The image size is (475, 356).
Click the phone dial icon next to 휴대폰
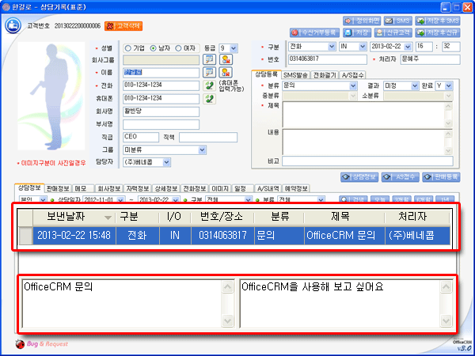(209, 98)
